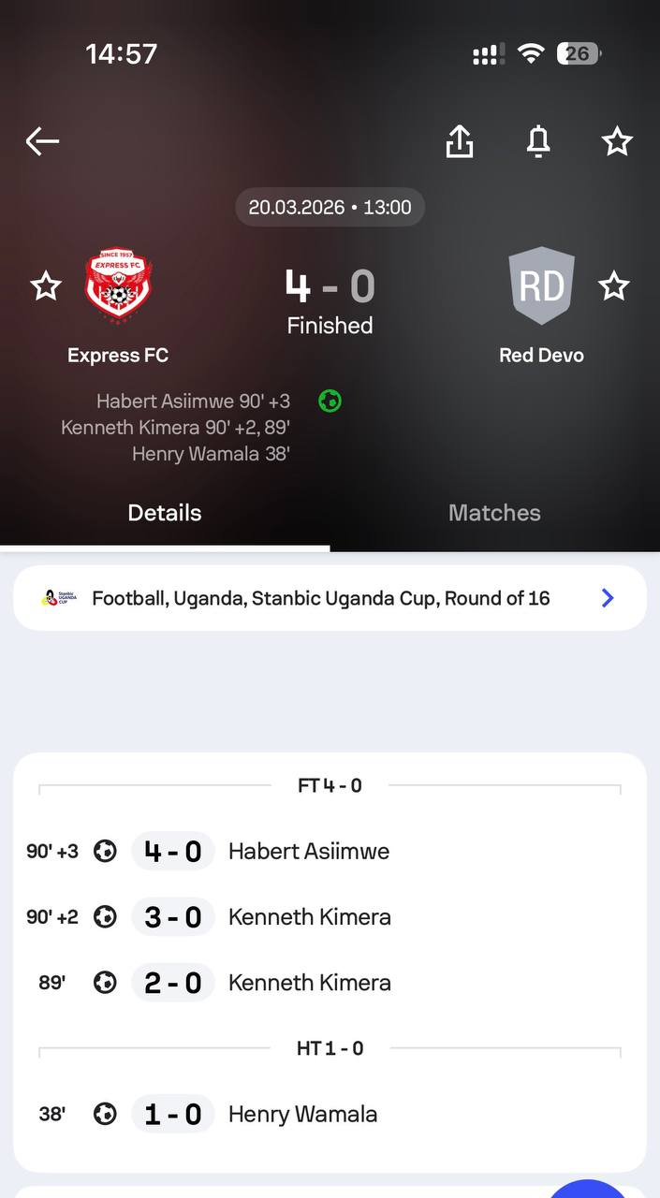Viewport: 660px width, 1198px height.
Task: Tap the back arrow icon
Action: pyautogui.click(x=42, y=141)
